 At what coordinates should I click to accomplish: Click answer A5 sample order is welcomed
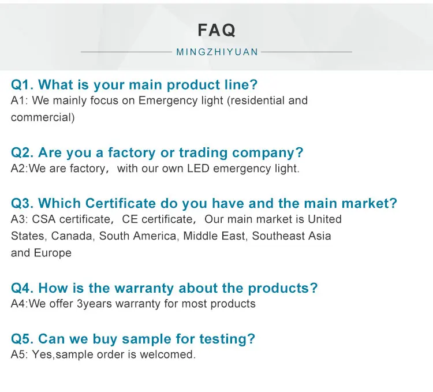103,354
